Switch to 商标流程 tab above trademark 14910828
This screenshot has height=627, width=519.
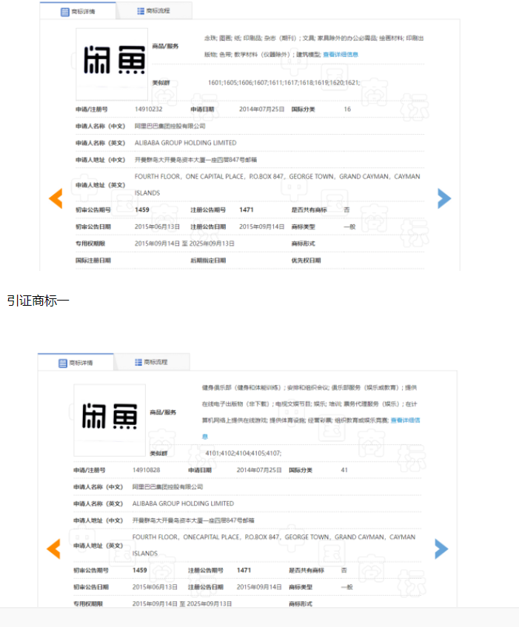point(151,362)
